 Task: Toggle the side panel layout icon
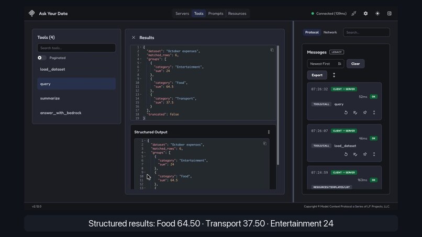tap(390, 14)
